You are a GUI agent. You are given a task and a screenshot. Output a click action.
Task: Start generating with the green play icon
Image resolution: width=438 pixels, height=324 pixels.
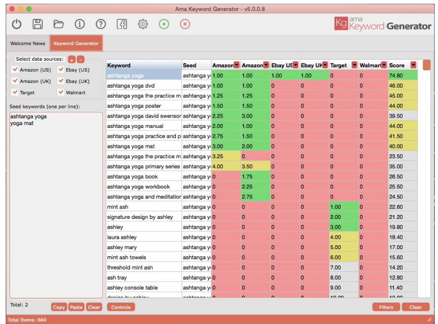tap(164, 24)
